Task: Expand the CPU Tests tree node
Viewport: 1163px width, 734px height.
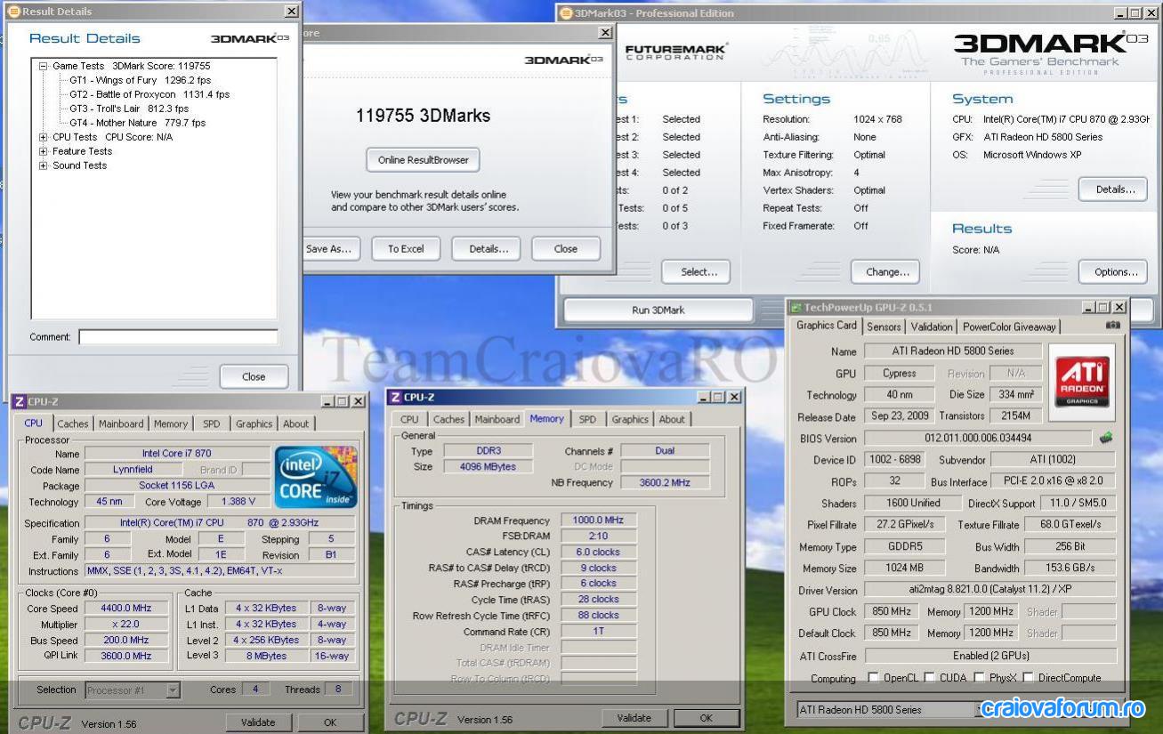Action: 43,137
